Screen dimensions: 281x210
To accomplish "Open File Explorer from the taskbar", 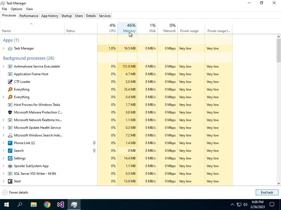I will tap(33, 205).
